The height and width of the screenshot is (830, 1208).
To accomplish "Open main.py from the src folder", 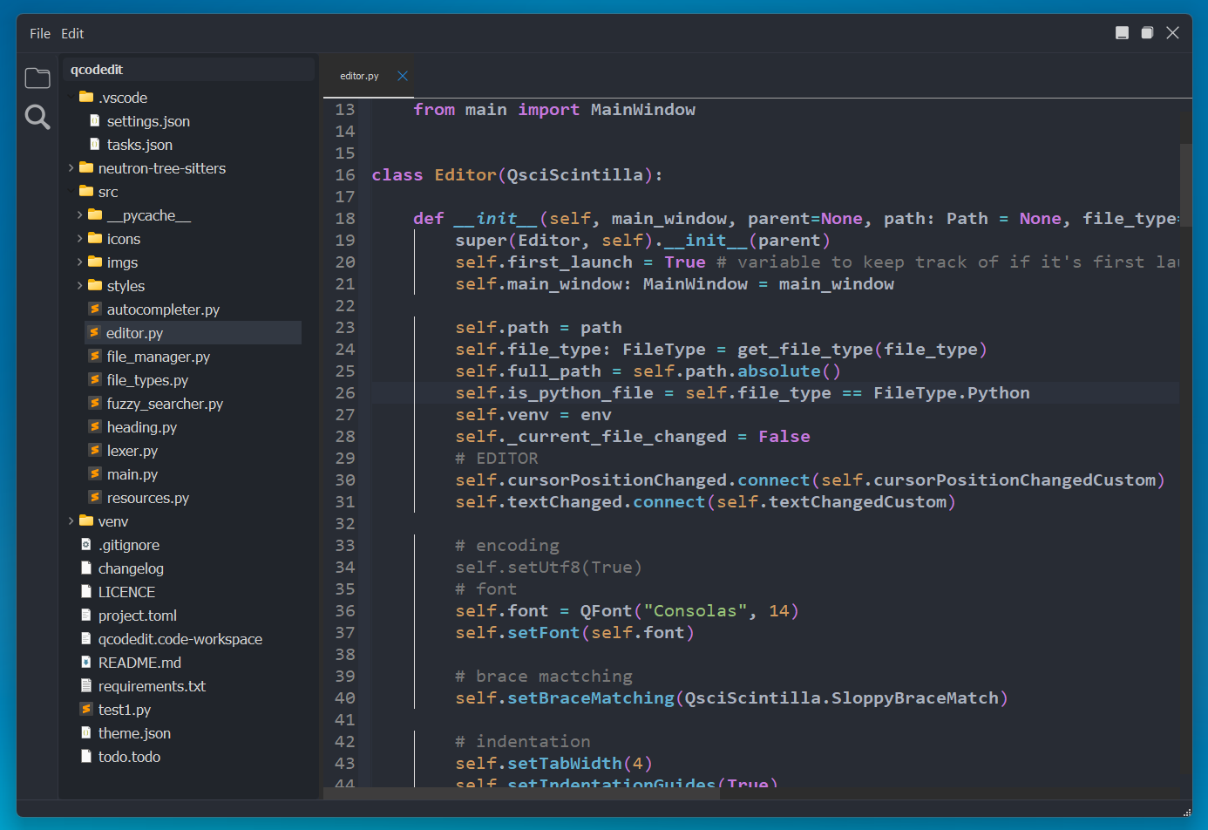I will click(132, 474).
